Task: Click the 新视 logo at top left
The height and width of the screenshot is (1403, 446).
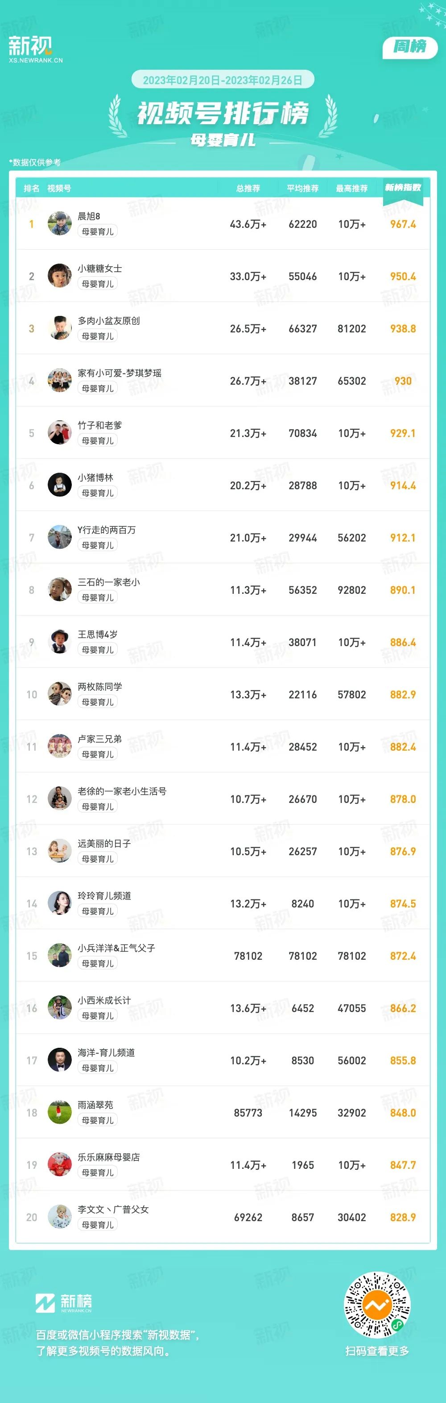Action: click(35, 50)
